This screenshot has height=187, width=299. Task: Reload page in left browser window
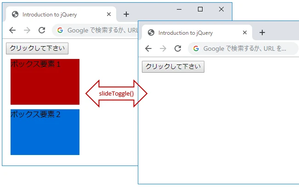42,30
